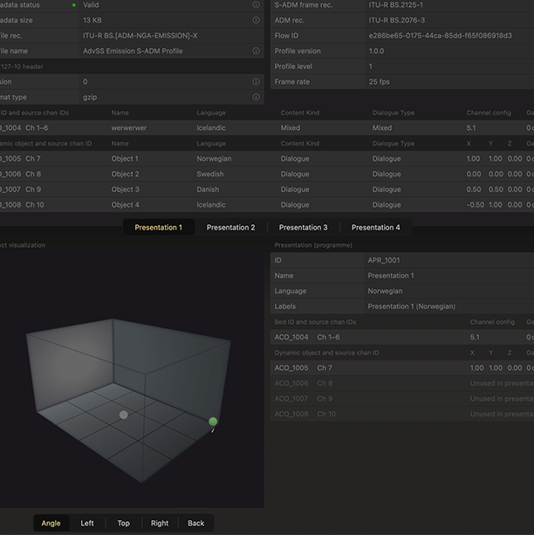Open the Presentation 3 tab

point(303,228)
